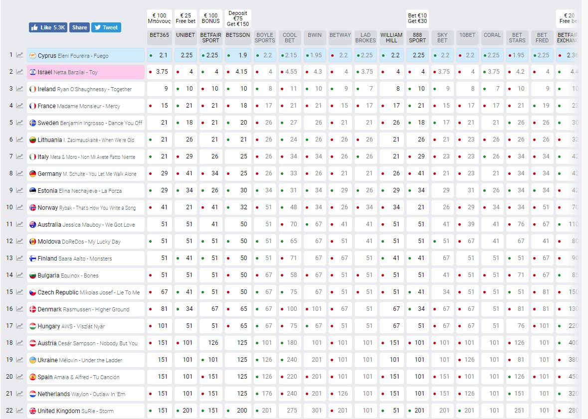Click the Facebook Like button

[48, 27]
